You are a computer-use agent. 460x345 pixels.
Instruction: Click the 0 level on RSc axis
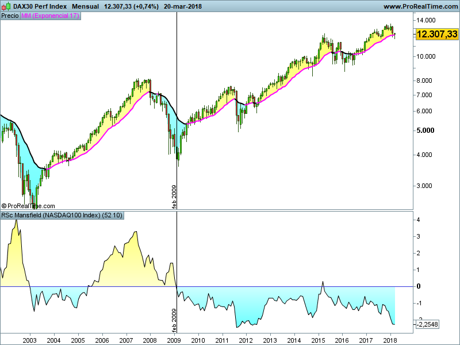point(418,286)
